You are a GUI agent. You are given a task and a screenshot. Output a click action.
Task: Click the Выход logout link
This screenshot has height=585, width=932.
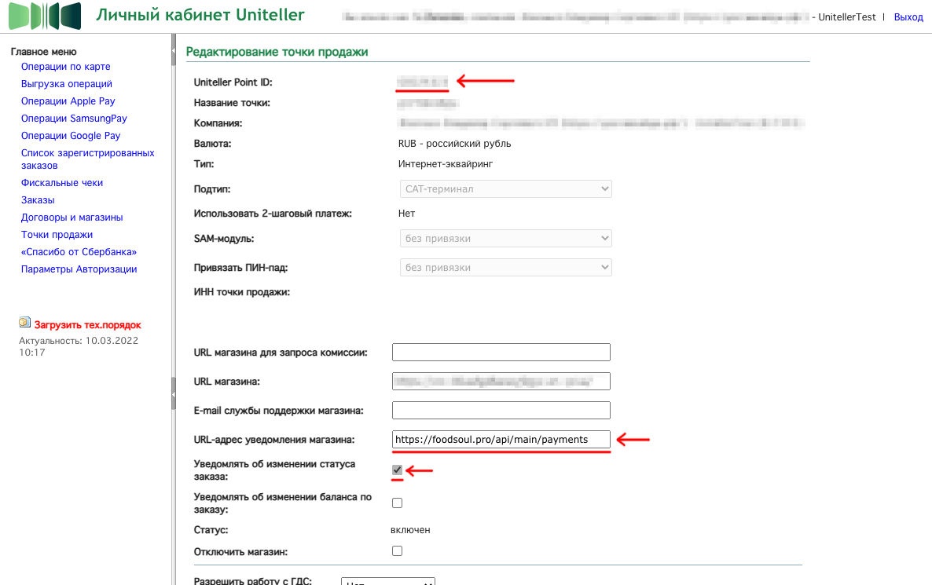click(x=908, y=16)
